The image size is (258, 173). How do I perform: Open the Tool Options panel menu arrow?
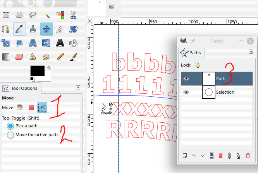point(78,87)
